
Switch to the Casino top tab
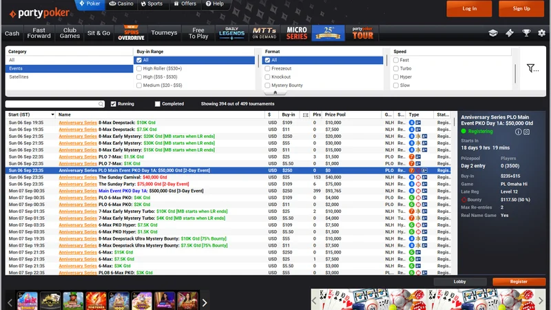(x=121, y=4)
